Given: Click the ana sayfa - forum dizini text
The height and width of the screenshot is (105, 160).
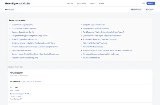Looking at the screenshot, I should click(x=15, y=67).
